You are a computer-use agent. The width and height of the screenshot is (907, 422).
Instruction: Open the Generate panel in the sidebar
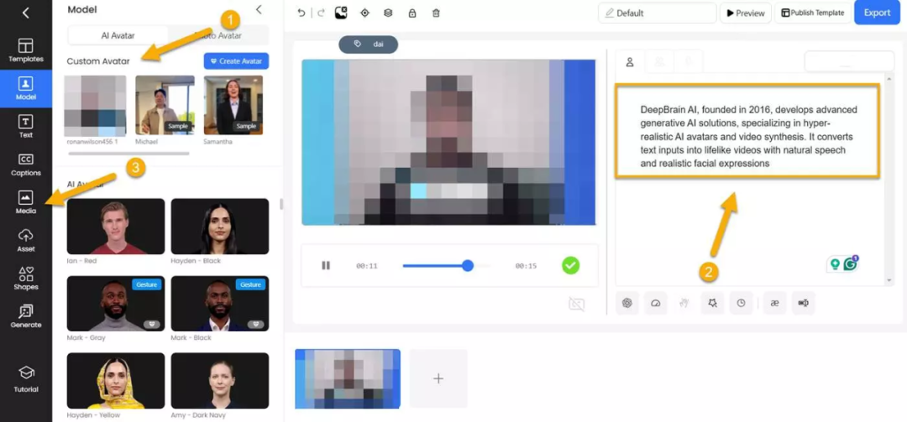tap(25, 317)
